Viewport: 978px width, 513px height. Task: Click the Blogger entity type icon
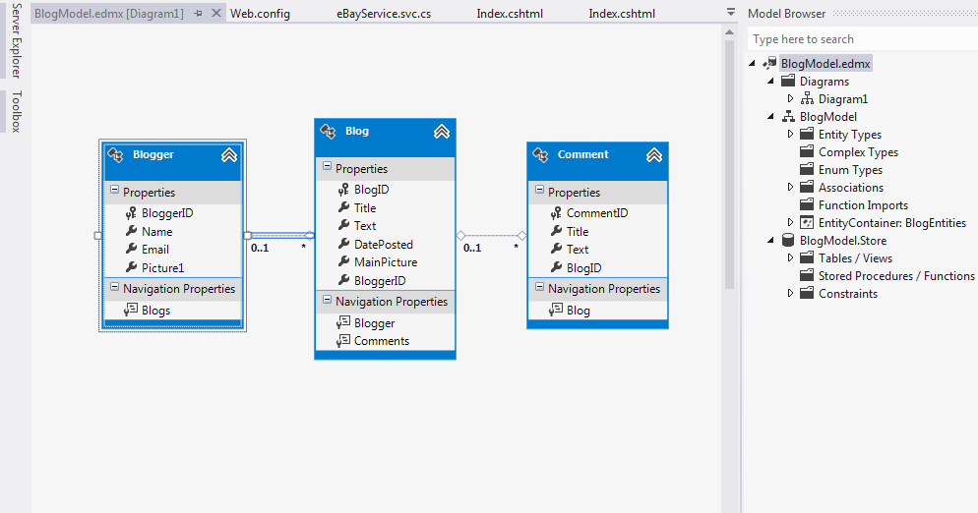[x=115, y=154]
